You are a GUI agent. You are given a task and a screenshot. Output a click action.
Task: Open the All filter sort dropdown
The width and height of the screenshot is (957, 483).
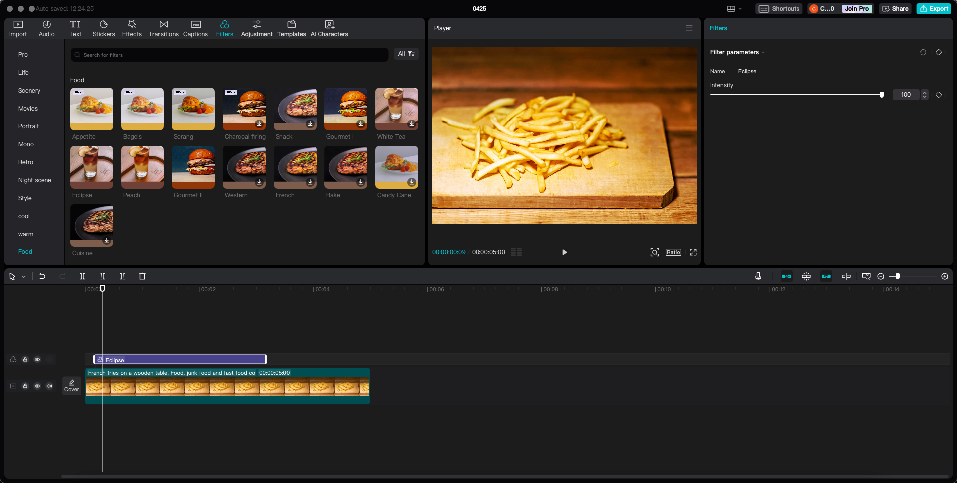coord(406,54)
